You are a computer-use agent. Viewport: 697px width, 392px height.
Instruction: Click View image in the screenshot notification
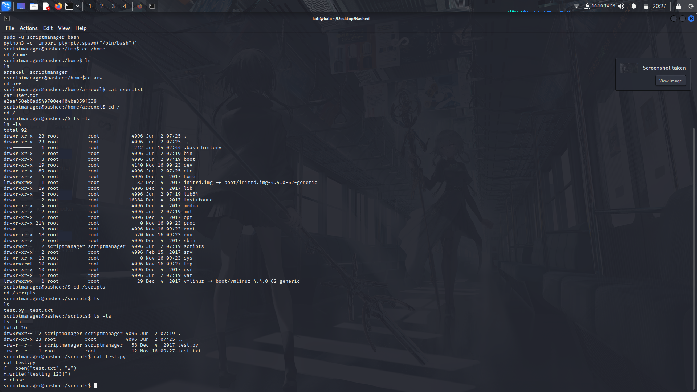(x=670, y=81)
